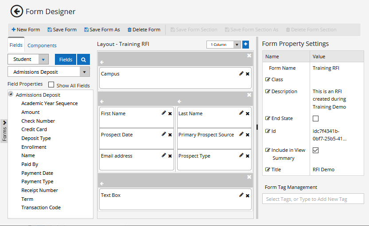Check the End State checkbox
369x226 pixels.
point(315,118)
